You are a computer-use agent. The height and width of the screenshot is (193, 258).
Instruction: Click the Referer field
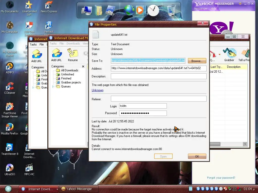click(159, 99)
